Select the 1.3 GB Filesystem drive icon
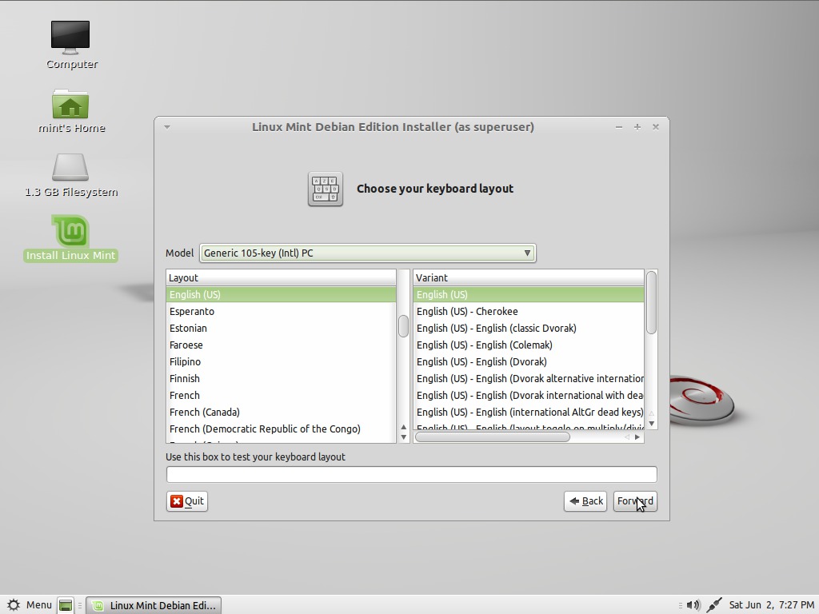Image resolution: width=819 pixels, height=614 pixels. point(70,167)
